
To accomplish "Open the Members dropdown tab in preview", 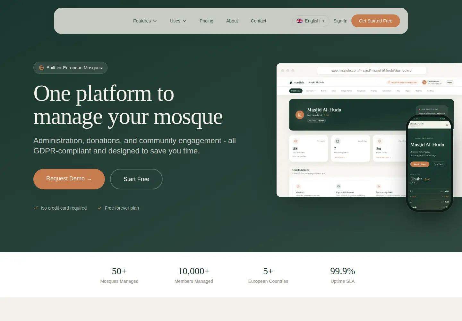I will 311,91.
